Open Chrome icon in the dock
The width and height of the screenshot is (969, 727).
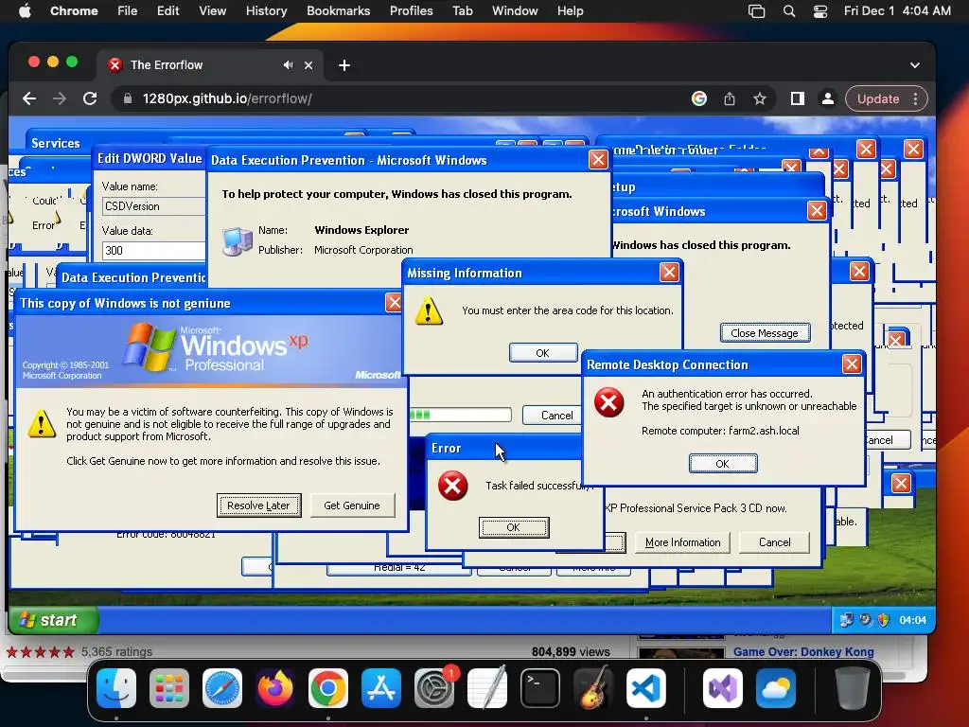click(x=328, y=688)
